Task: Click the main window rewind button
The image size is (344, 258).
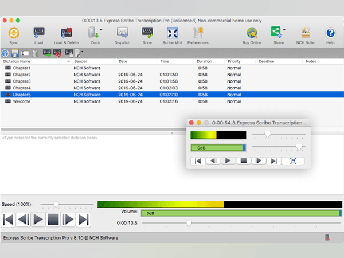Action: click(x=24, y=220)
